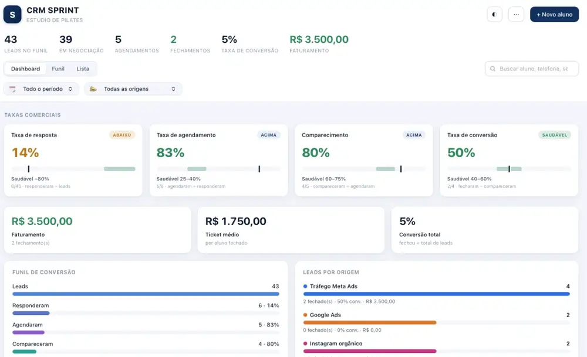Screen dimensions: 587x357
Task: Switch to the Dashboard tab
Action: pos(25,69)
